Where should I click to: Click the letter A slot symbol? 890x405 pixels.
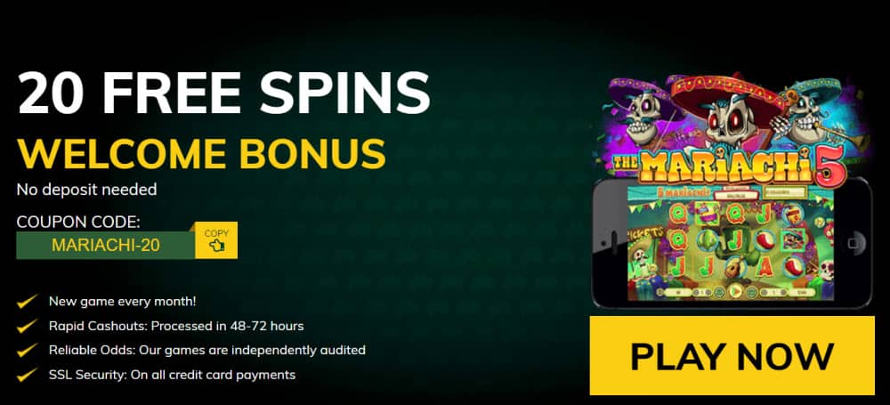coord(764,266)
